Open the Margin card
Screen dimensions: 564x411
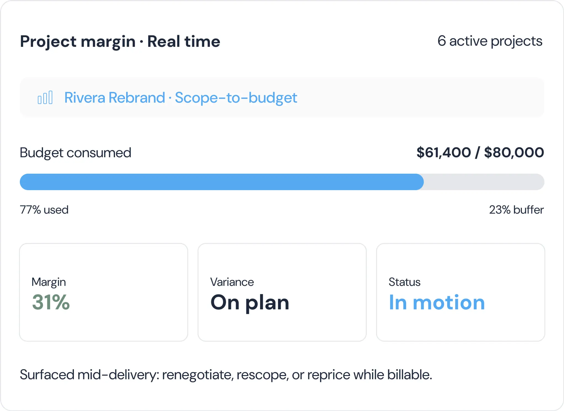pos(104,292)
